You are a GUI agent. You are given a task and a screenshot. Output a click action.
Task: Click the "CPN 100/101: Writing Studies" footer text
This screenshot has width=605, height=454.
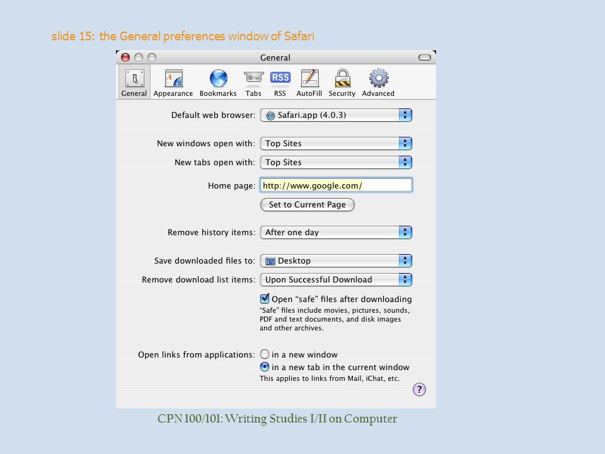(x=277, y=419)
